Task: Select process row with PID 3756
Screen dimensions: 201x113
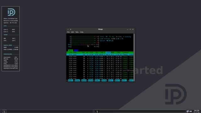Action: [x=100, y=61]
